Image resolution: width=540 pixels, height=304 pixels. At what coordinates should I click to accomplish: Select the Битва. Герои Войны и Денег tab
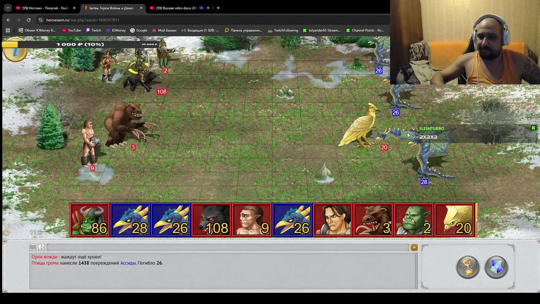coord(112,8)
